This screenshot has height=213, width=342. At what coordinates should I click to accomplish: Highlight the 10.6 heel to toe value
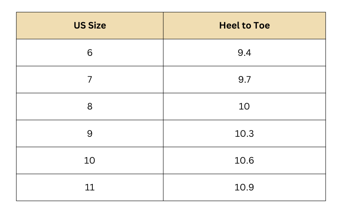pyautogui.click(x=244, y=161)
